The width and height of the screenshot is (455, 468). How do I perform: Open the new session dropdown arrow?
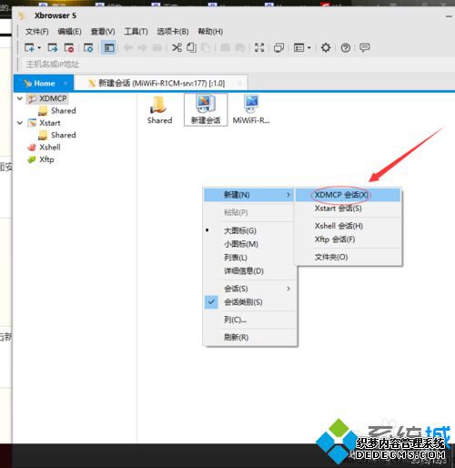39,47
